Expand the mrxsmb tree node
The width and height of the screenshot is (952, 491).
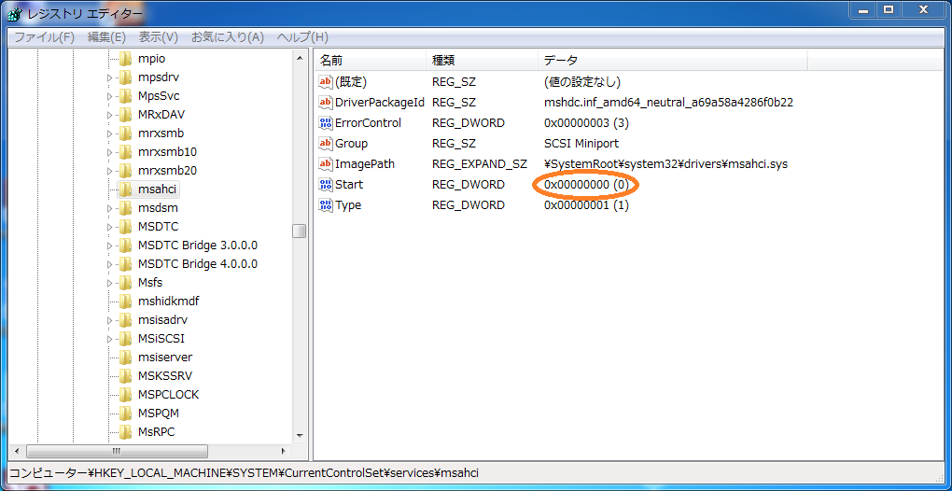pyautogui.click(x=110, y=133)
